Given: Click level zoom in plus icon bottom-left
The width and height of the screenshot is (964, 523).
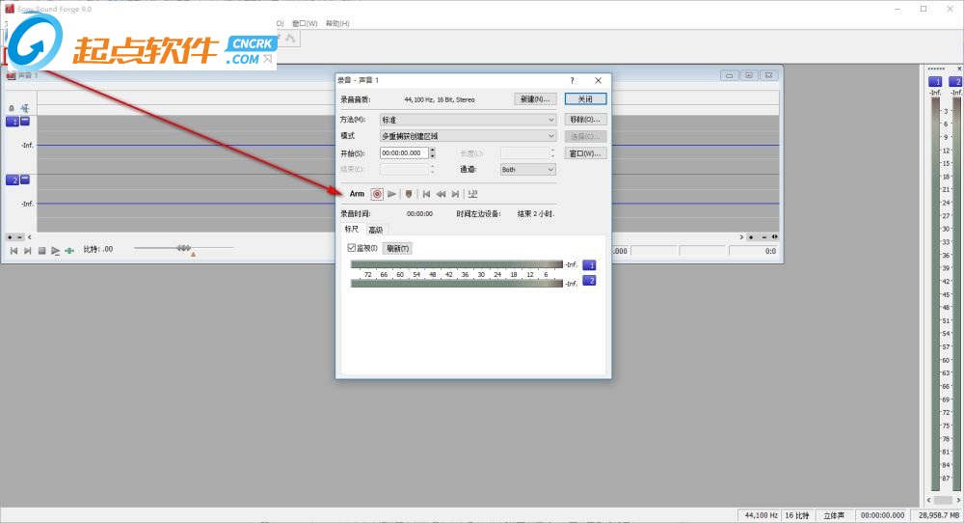Looking at the screenshot, I should (10, 236).
